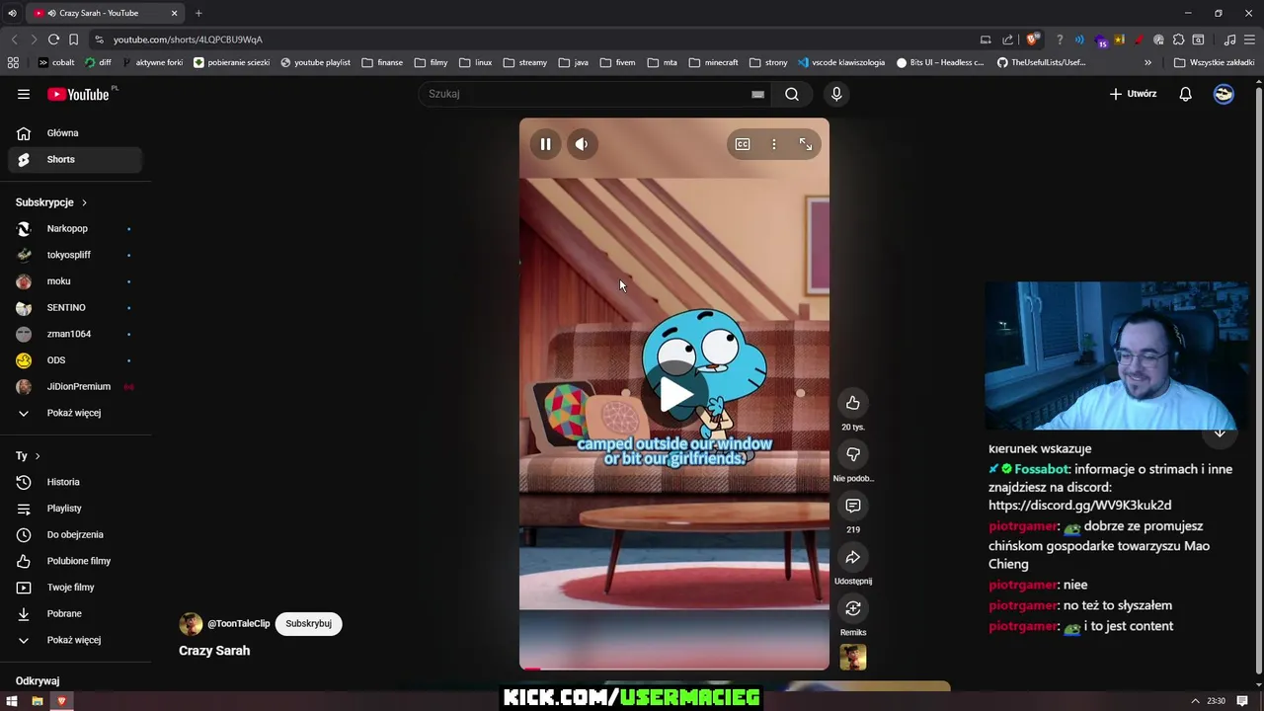Screen dimensions: 1264x711
Task: Open the cobalt bookmark
Action: (x=55, y=62)
